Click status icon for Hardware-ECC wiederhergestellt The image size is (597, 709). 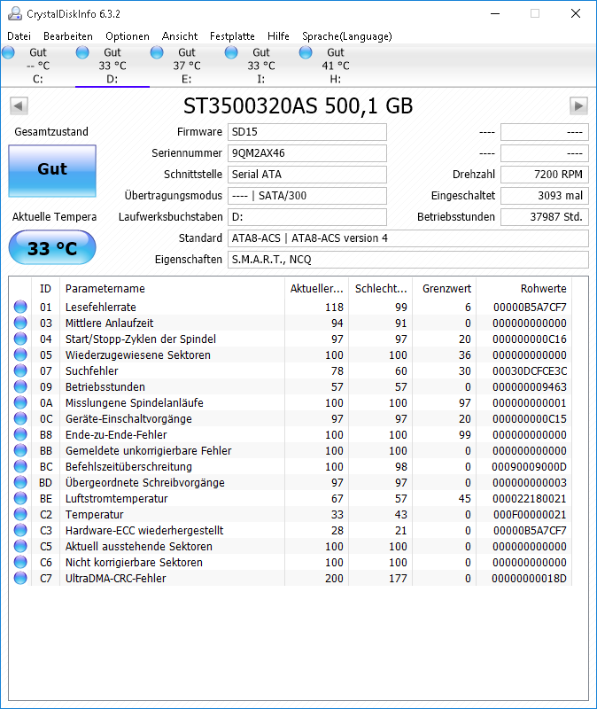(x=20, y=530)
